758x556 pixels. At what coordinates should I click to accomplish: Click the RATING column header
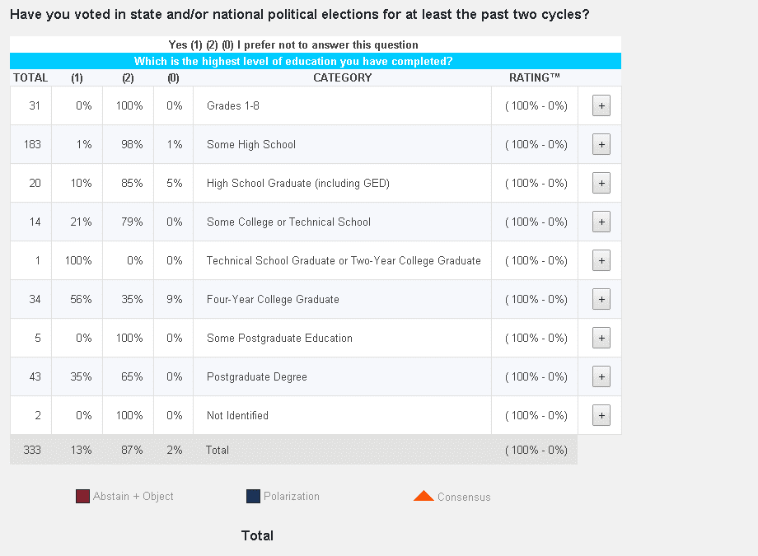(x=535, y=77)
